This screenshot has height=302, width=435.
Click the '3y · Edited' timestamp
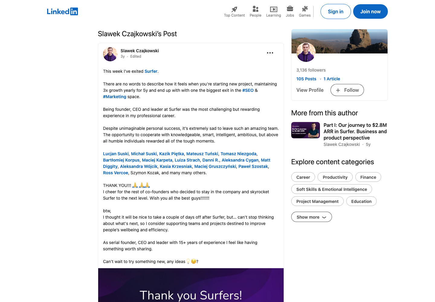point(131,56)
